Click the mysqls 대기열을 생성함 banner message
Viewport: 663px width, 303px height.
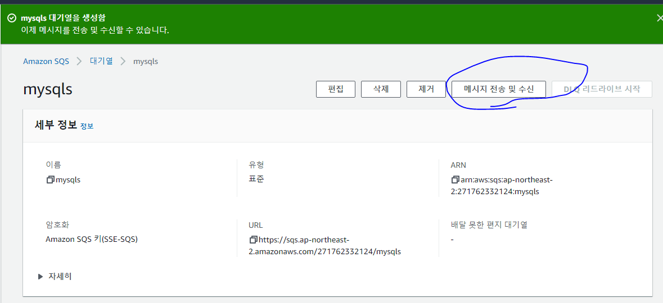coord(64,18)
